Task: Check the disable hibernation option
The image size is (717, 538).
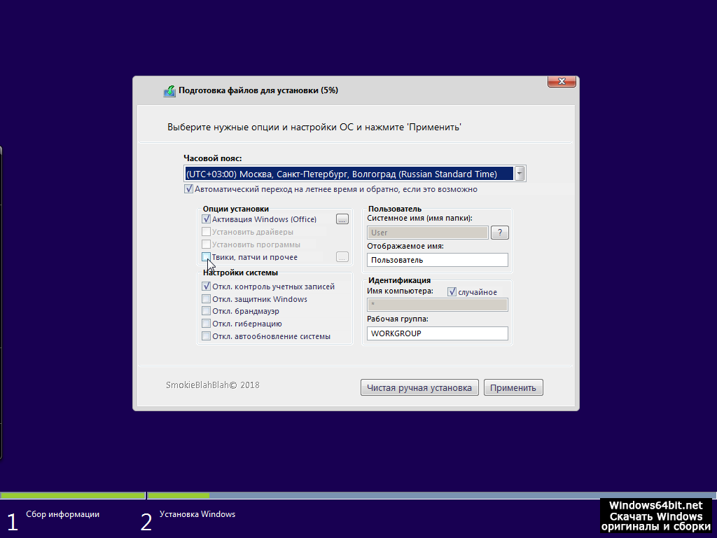Action: 207,324
